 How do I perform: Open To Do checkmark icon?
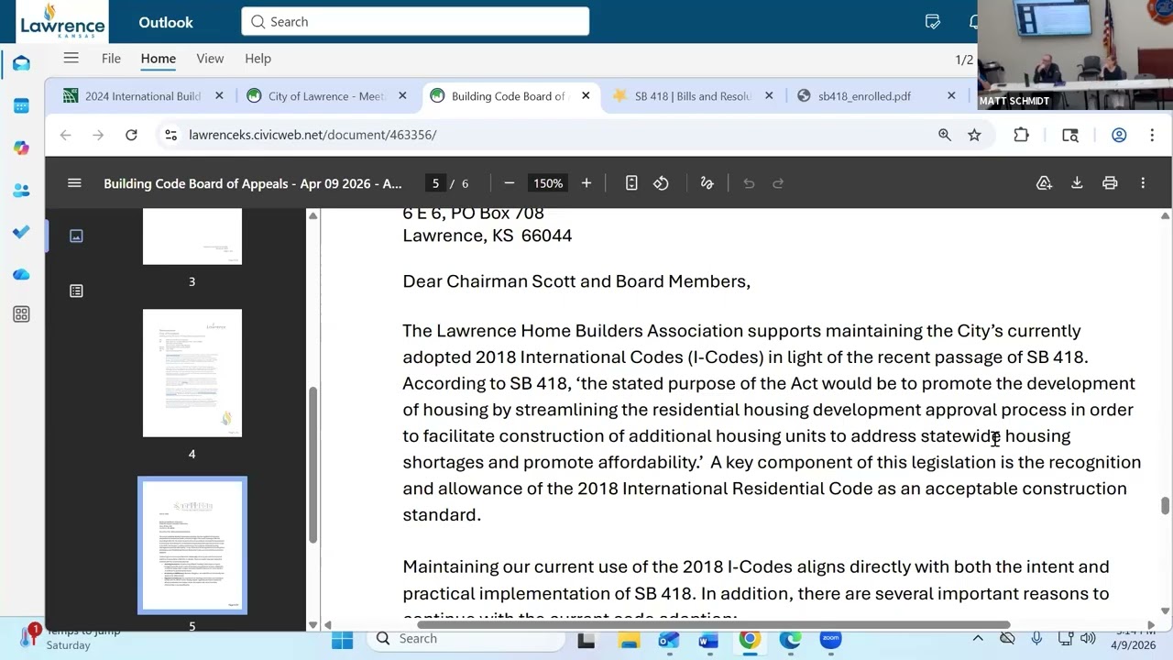click(x=21, y=232)
